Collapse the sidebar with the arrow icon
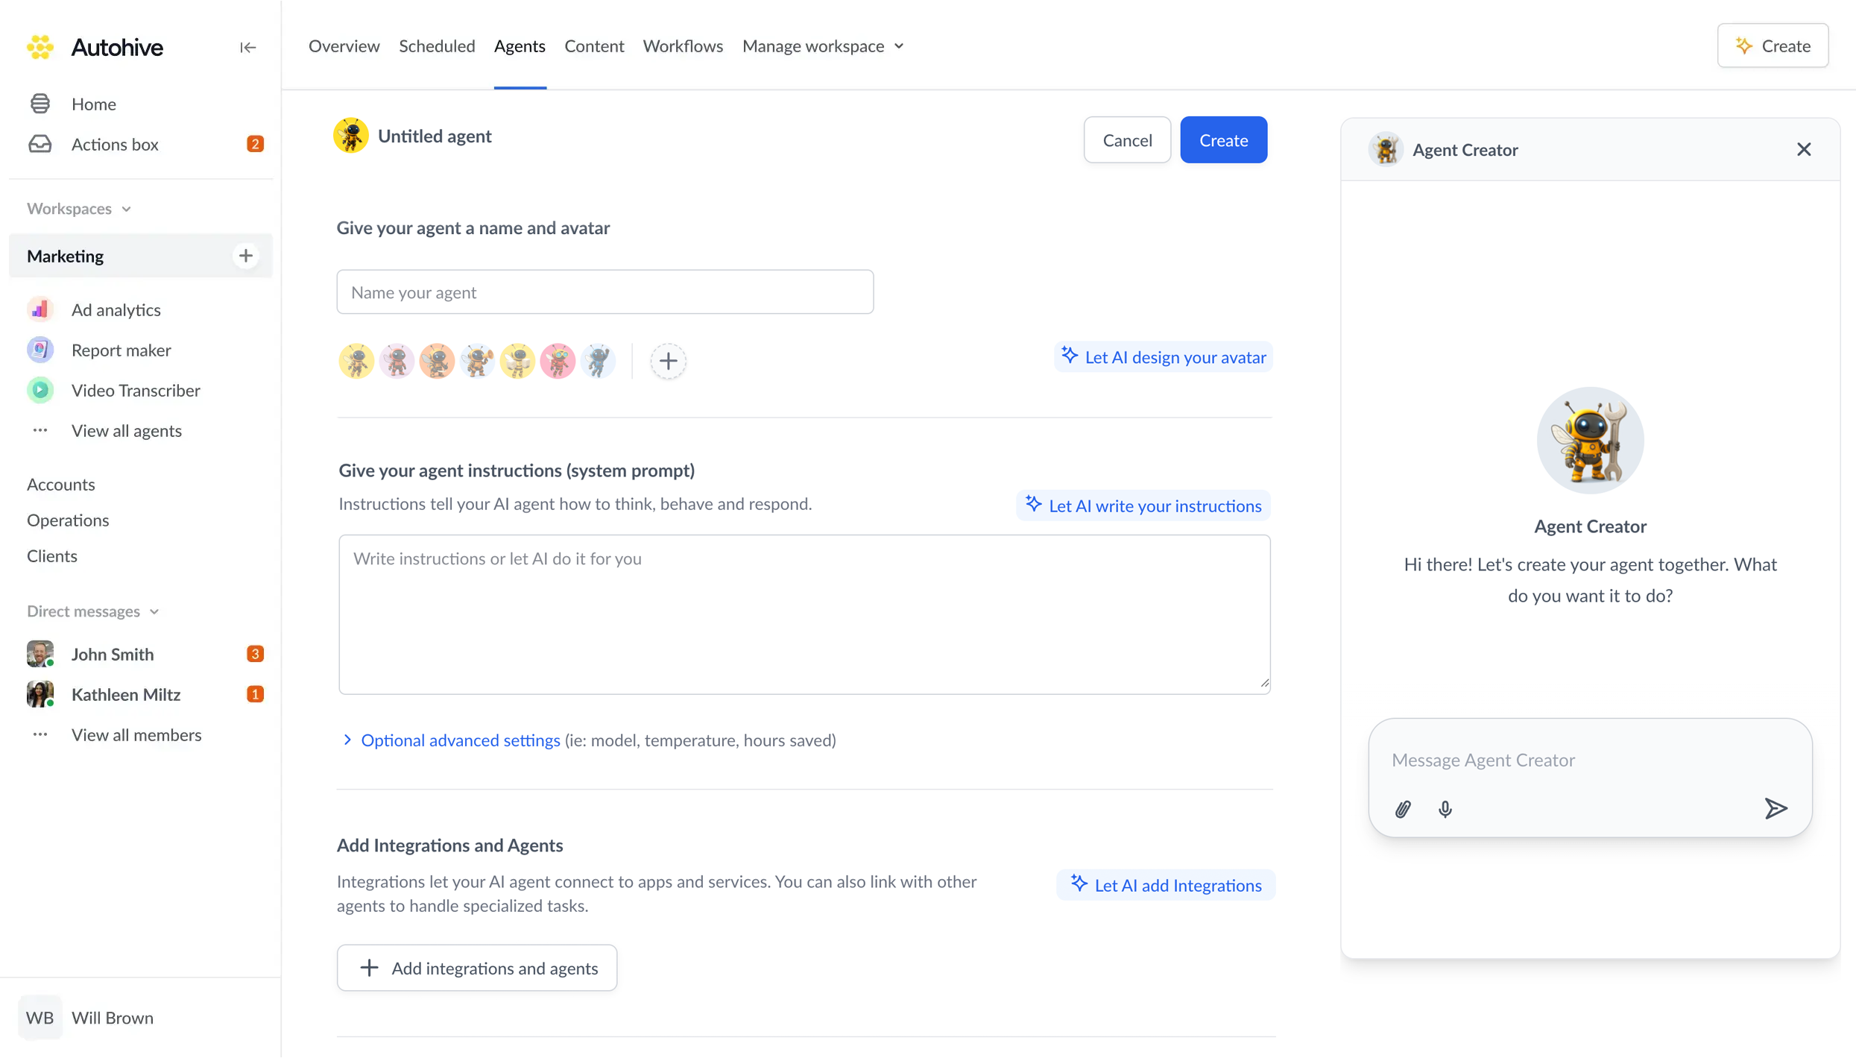The height and width of the screenshot is (1058, 1856). (x=247, y=47)
